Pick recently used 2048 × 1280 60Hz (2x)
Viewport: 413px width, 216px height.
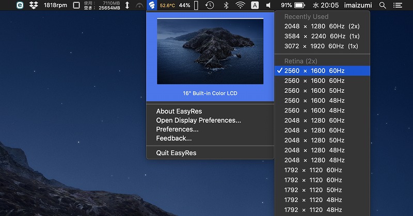[x=322, y=26]
